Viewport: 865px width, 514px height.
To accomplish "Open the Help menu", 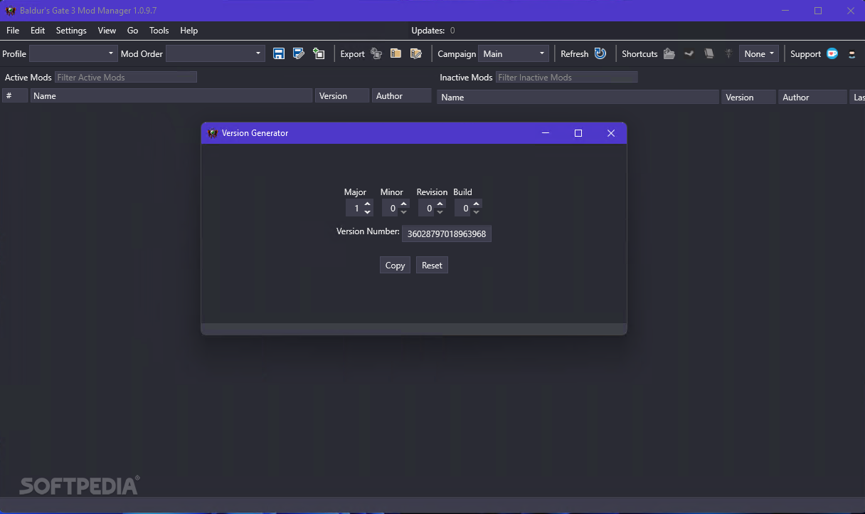I will (189, 31).
